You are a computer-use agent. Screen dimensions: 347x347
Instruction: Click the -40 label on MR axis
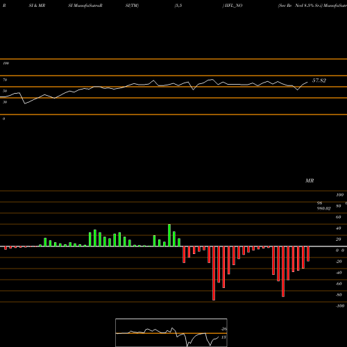pos(339,272)
